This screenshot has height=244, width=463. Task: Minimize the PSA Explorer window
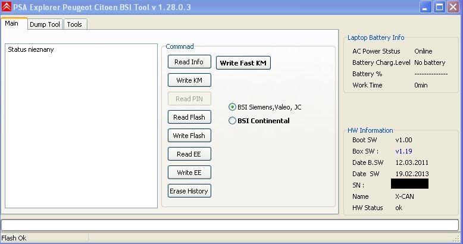click(x=426, y=8)
